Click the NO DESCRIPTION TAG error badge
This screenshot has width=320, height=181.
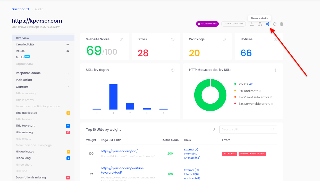[252, 154]
